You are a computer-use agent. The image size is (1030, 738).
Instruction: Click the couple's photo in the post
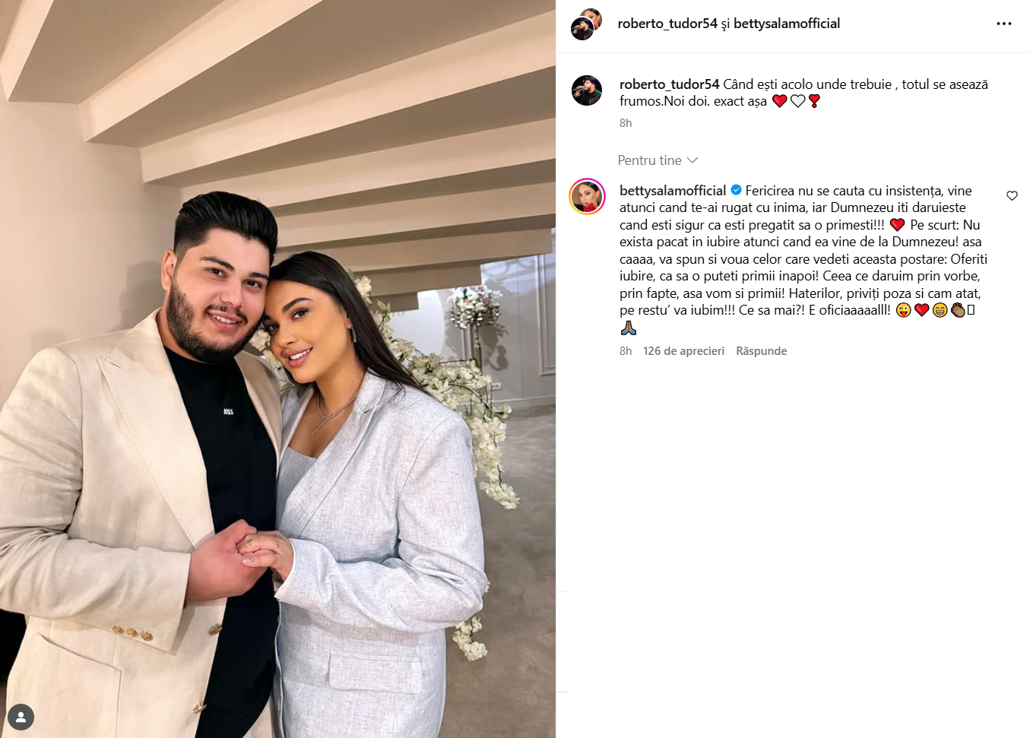point(277,369)
